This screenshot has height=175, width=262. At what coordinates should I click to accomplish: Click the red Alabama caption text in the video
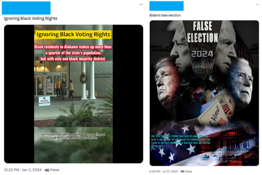73,53
